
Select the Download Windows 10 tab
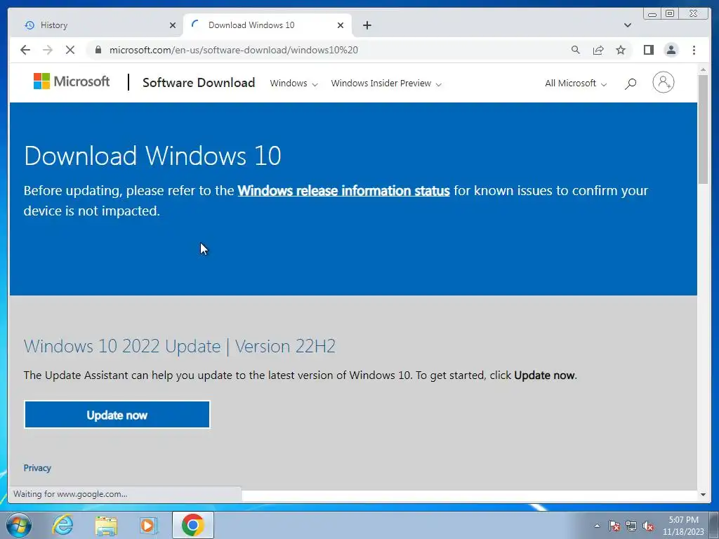(268, 25)
